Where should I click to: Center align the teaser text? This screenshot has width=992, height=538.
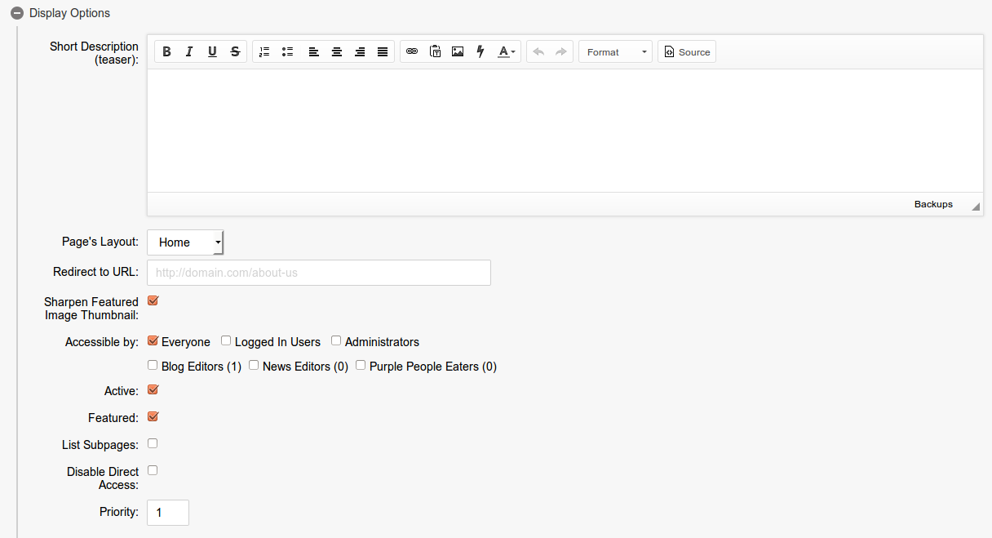pyautogui.click(x=336, y=52)
